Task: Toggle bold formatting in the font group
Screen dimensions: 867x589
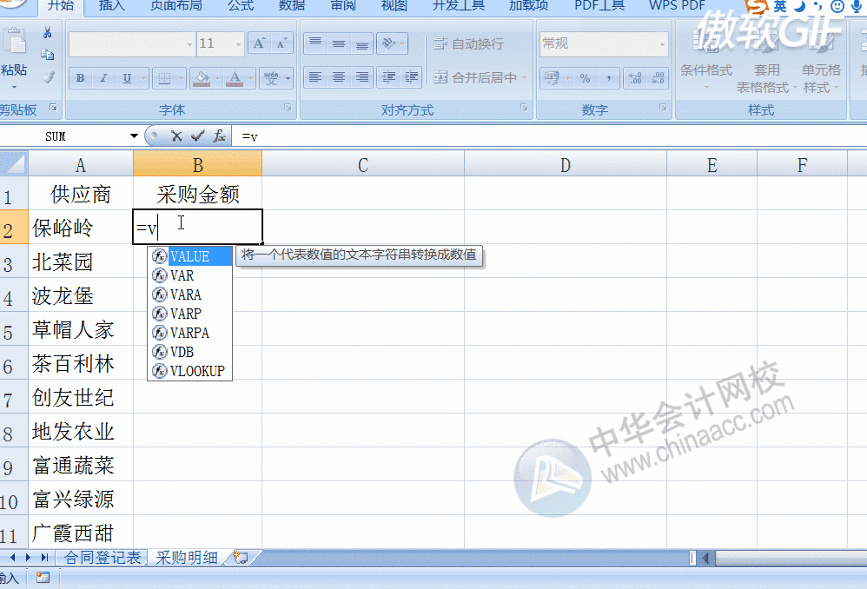Action: point(80,78)
